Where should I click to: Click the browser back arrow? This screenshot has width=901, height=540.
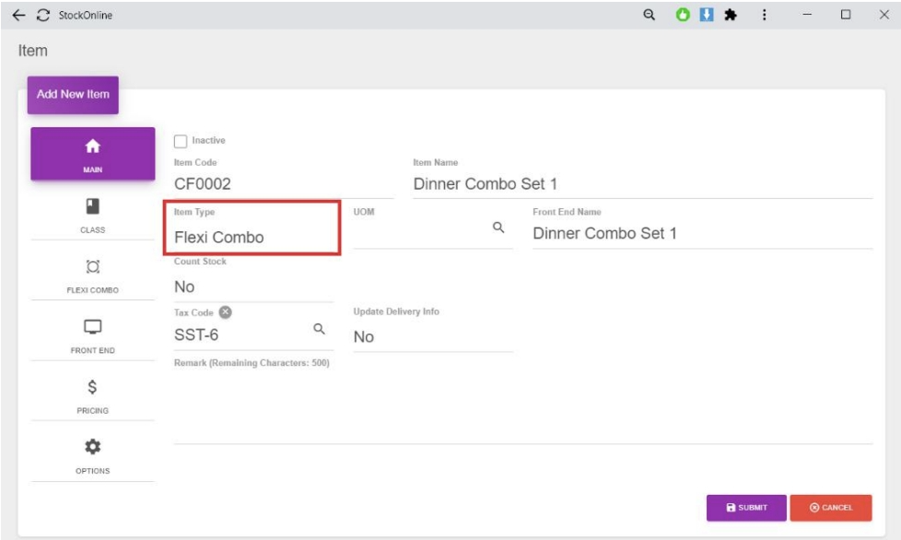pyautogui.click(x=18, y=15)
